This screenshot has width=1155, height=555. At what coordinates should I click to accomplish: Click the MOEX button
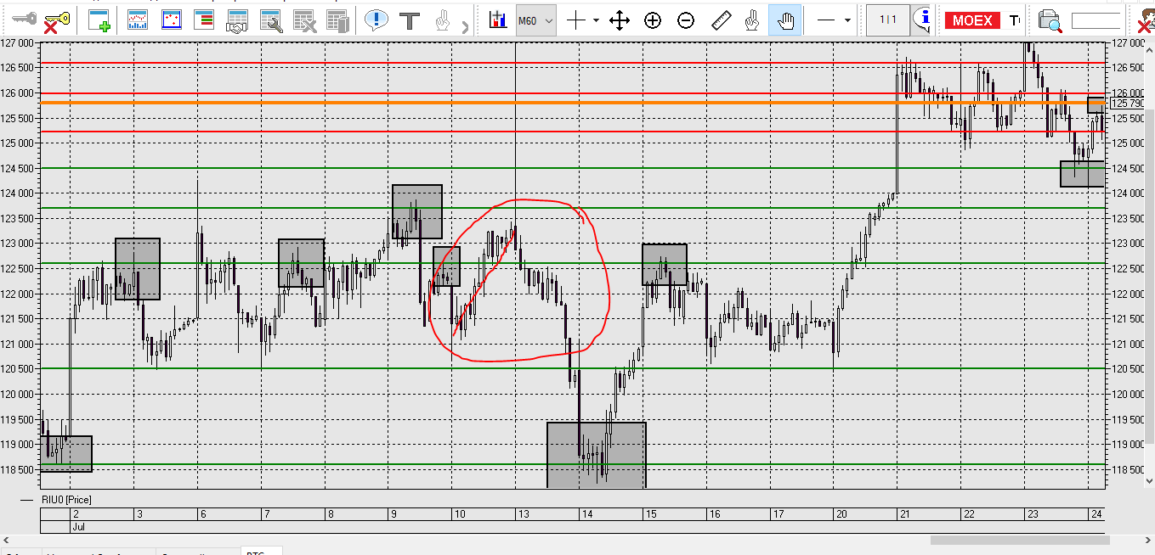(x=973, y=20)
